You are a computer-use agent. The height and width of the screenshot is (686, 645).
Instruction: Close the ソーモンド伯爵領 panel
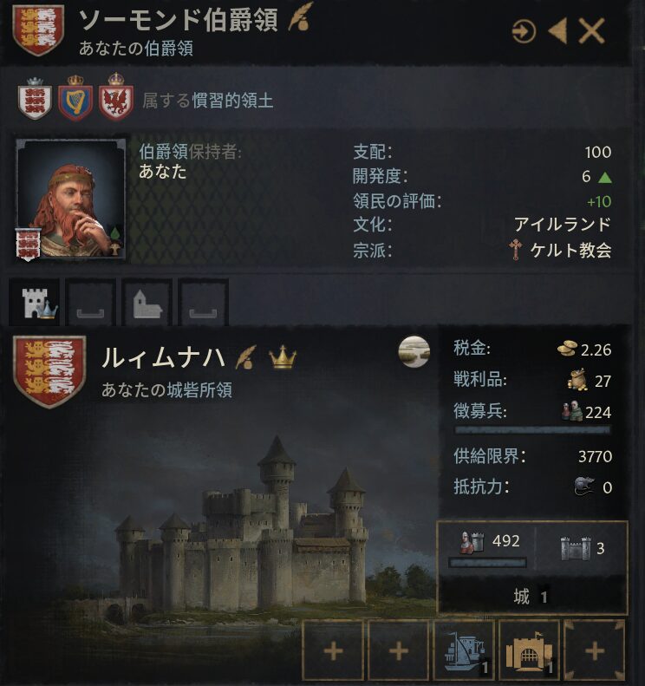click(591, 30)
